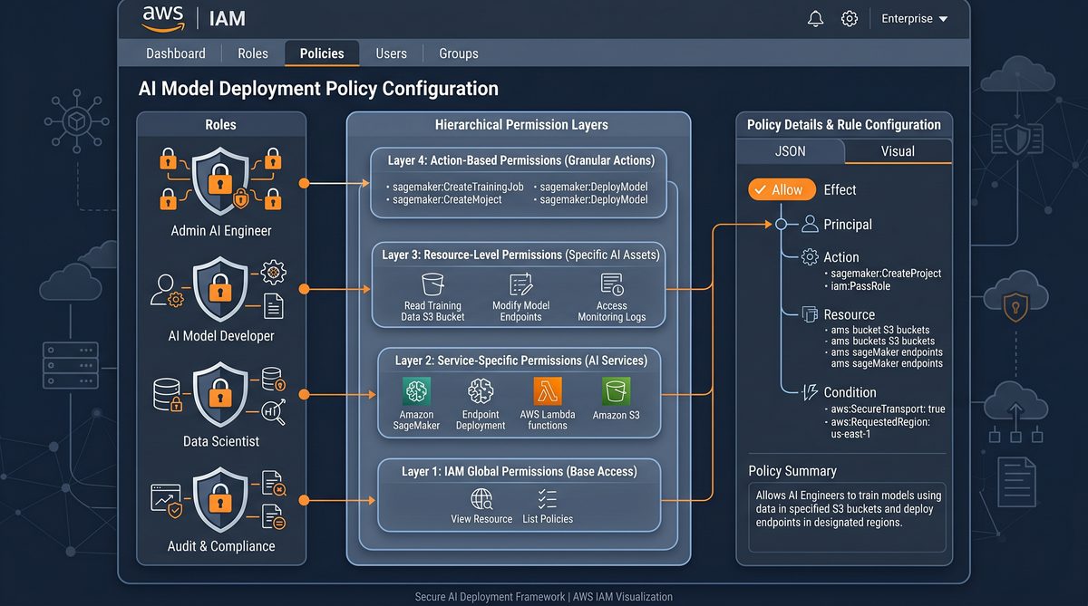
Task: Click sagemaker:CreateMoject permission
Action: [447, 199]
